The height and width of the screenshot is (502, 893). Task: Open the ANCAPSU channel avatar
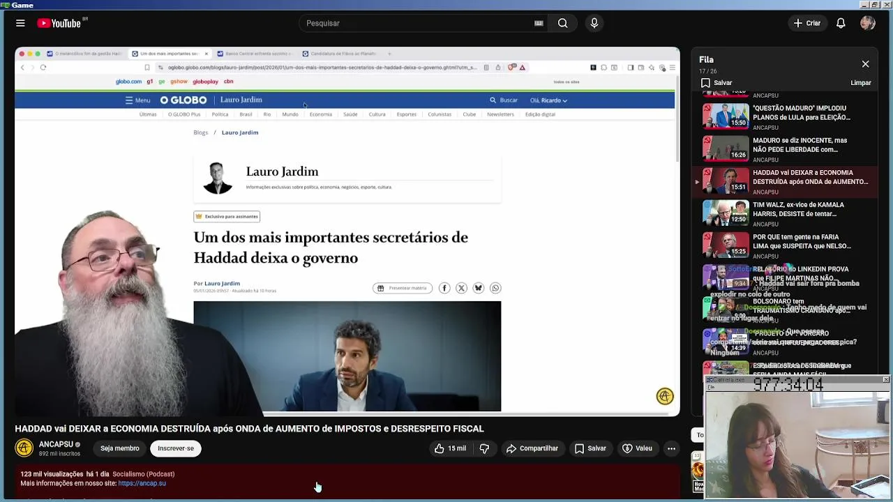coord(24,448)
